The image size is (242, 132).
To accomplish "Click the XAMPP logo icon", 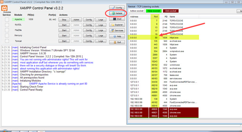I will coord(4,8).
